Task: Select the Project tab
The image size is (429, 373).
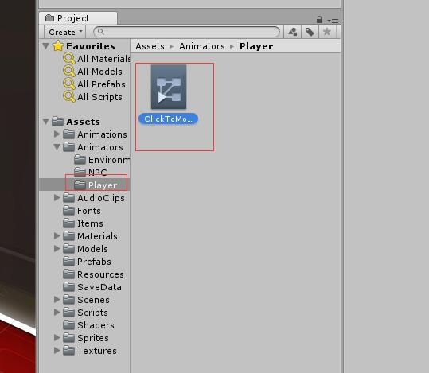Action: pyautogui.click(x=78, y=18)
